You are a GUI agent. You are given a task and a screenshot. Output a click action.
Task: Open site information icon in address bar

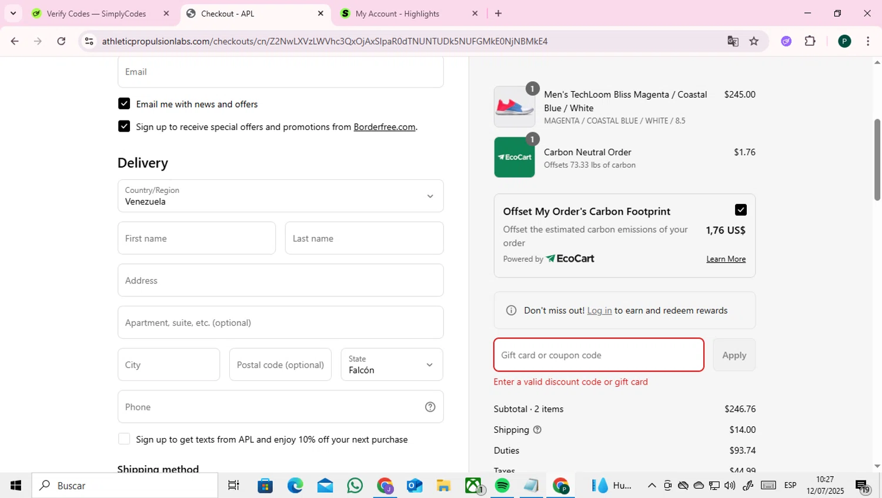point(89,41)
